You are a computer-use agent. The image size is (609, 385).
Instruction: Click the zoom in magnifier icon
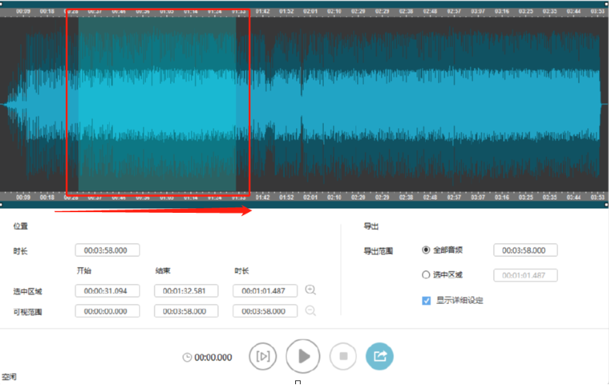click(x=311, y=290)
